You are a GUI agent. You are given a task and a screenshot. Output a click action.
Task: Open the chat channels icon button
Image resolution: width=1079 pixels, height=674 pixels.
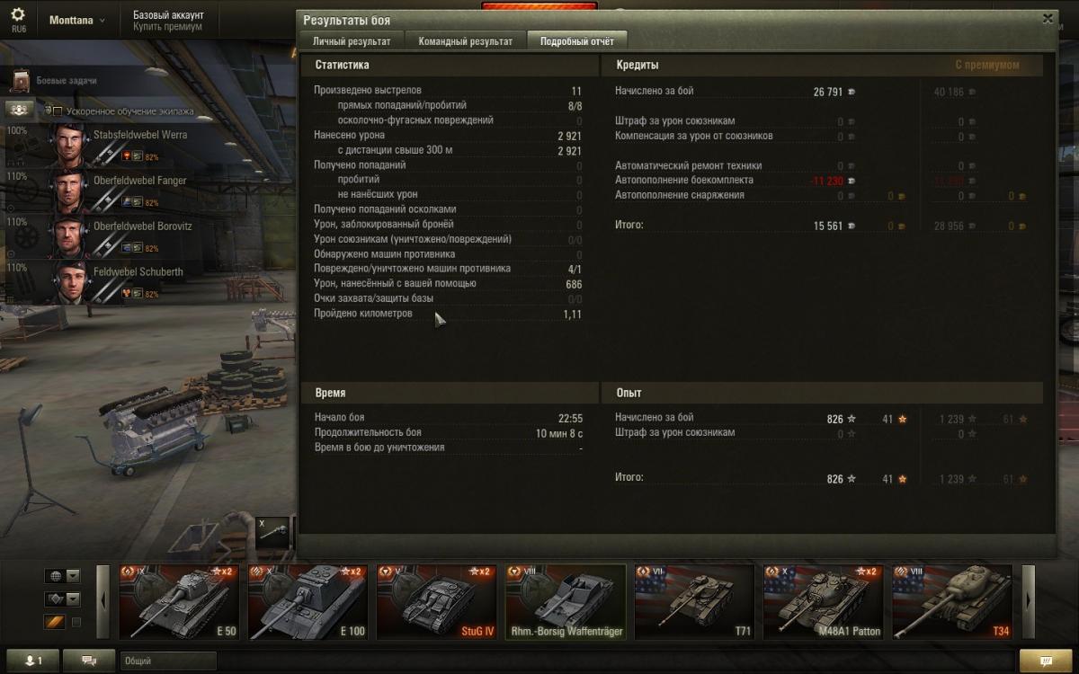[90, 661]
